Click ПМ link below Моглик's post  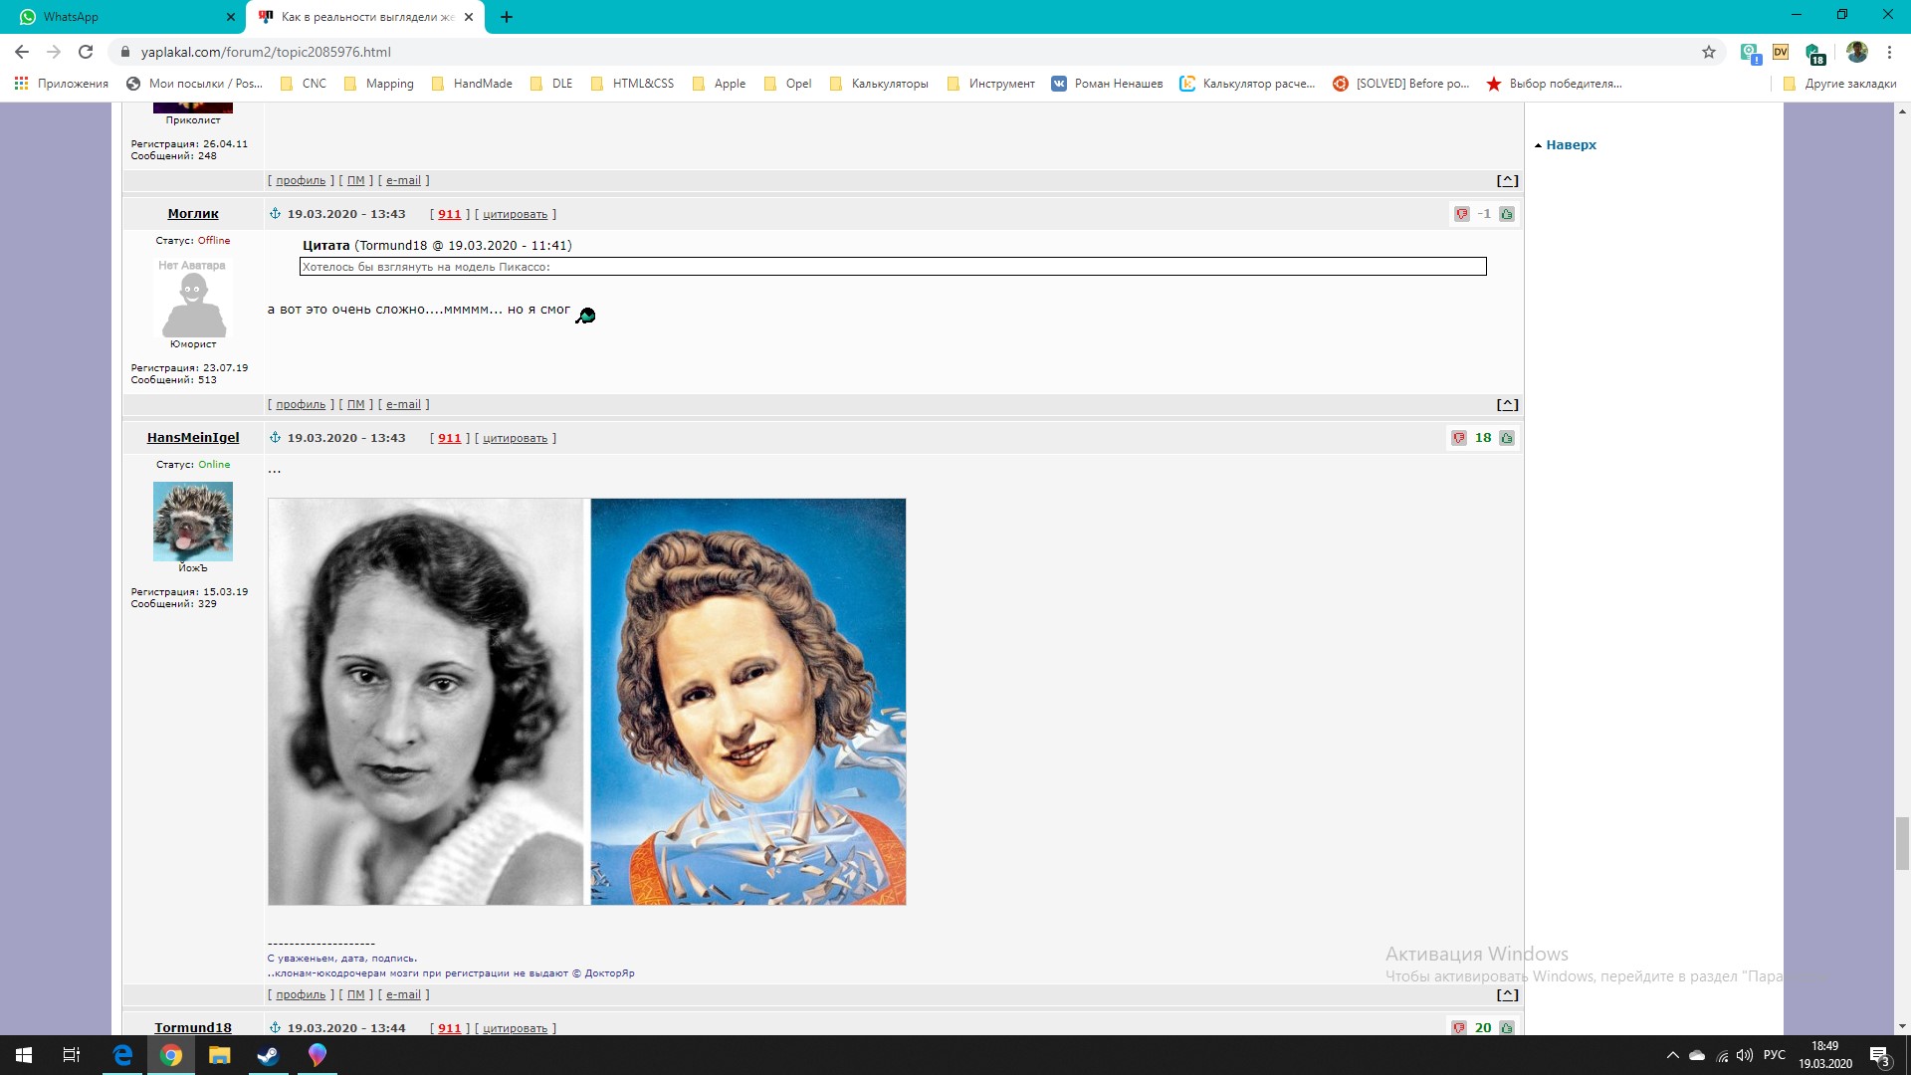pyautogui.click(x=356, y=404)
